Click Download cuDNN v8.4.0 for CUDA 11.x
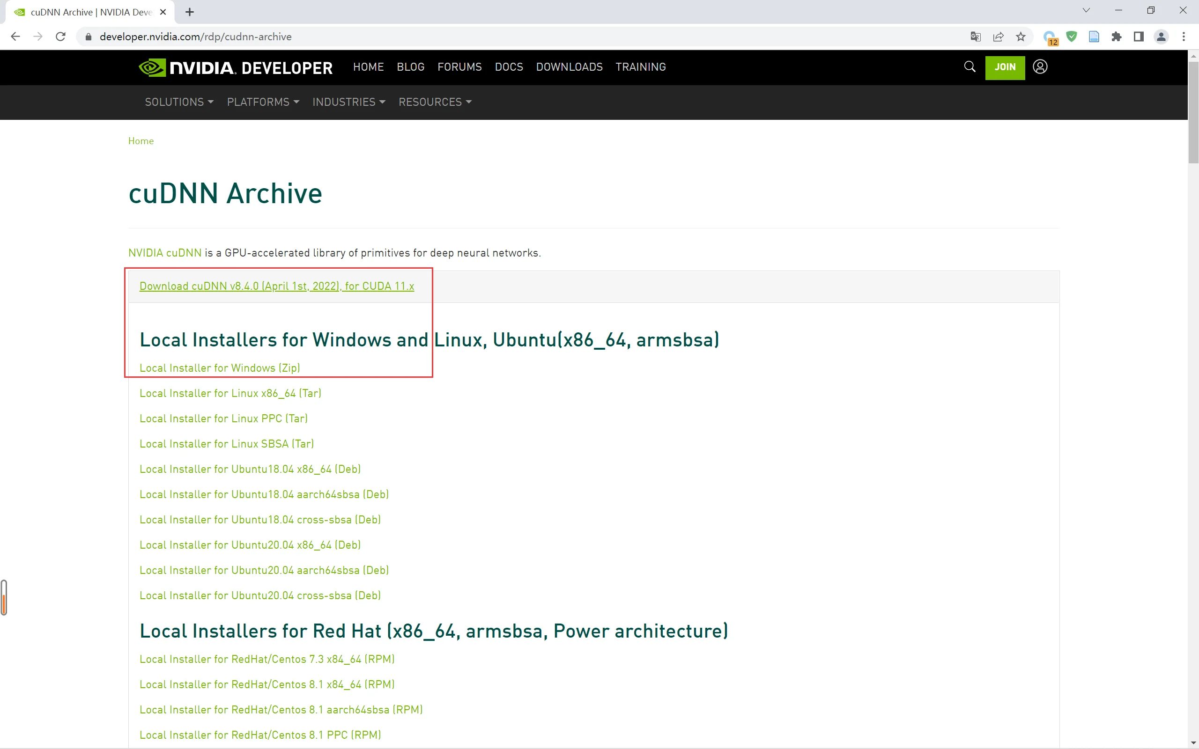This screenshot has height=749, width=1199. click(x=276, y=286)
